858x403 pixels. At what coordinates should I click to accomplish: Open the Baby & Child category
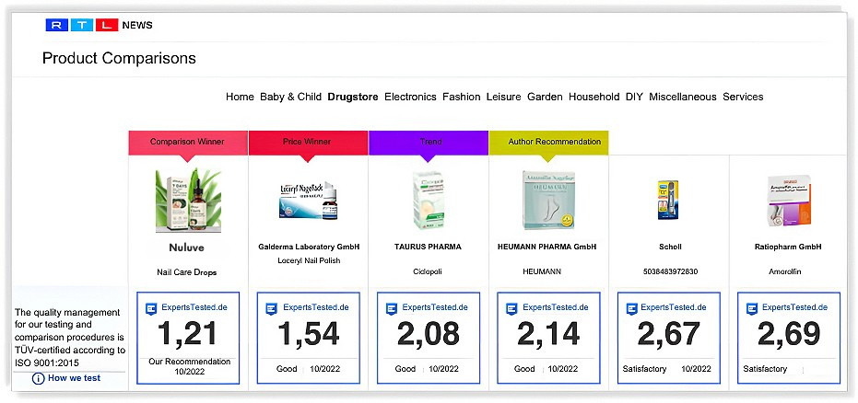coord(290,97)
